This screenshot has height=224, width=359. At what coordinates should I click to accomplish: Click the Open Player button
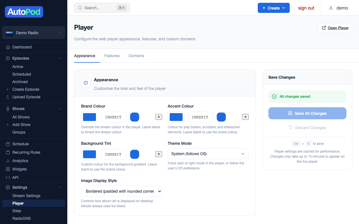(335, 28)
